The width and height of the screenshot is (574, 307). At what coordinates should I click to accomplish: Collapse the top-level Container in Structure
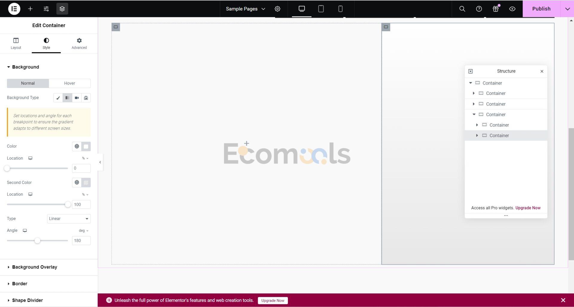[471, 83]
